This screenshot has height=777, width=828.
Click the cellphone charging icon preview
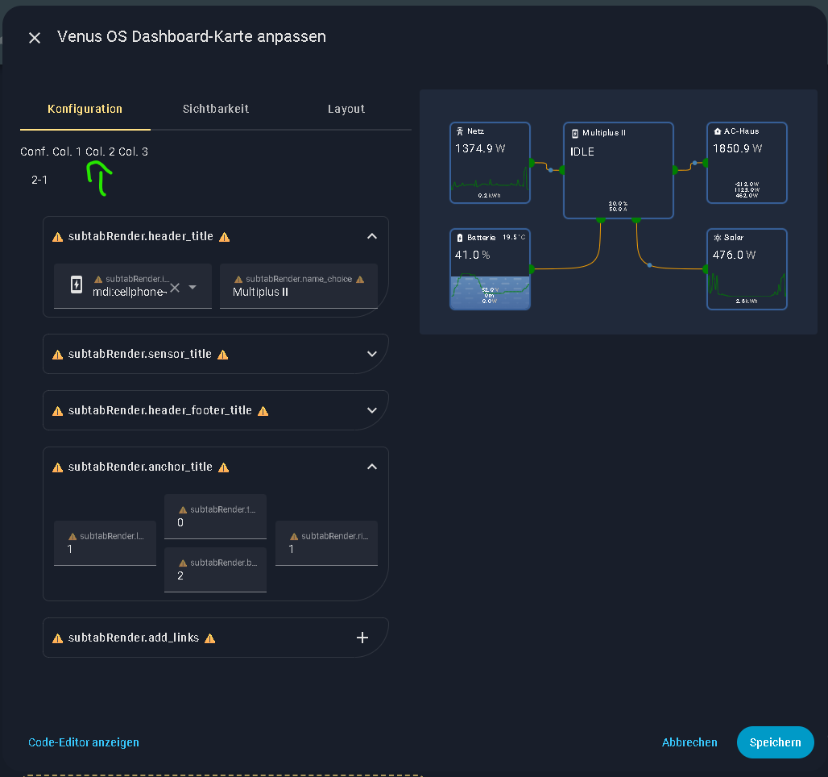[77, 285]
